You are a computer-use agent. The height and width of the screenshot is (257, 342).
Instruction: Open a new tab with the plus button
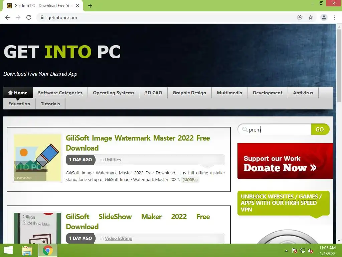[x=90, y=6]
